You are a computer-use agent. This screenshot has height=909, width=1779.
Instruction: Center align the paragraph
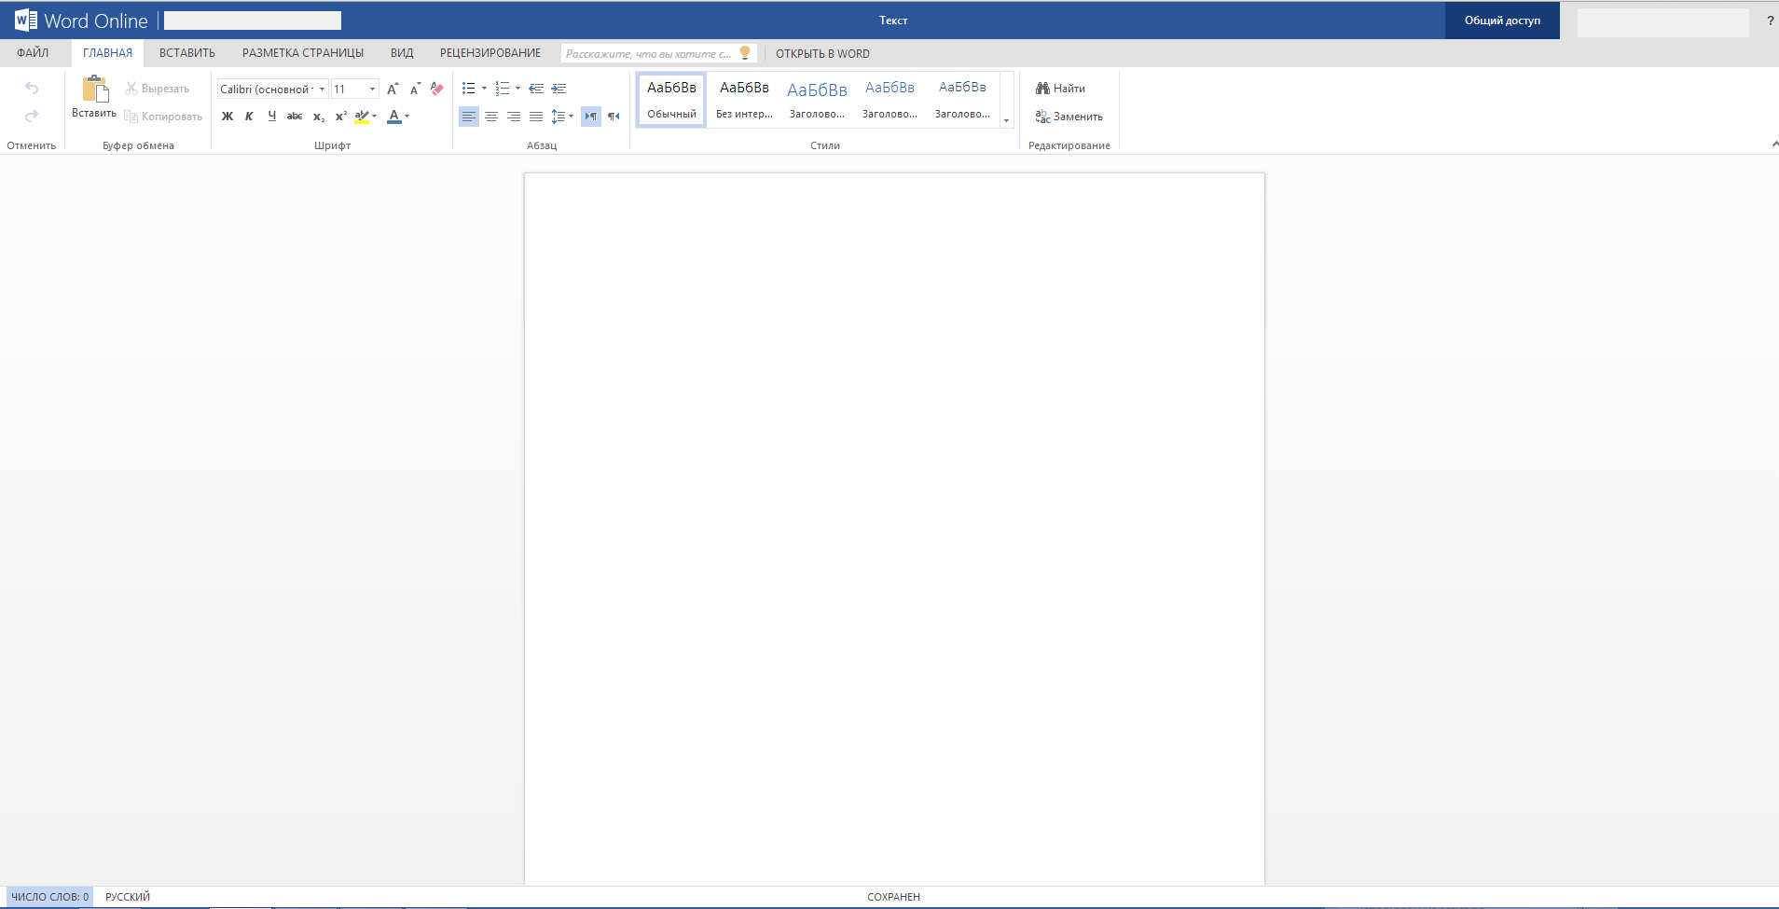coord(491,117)
